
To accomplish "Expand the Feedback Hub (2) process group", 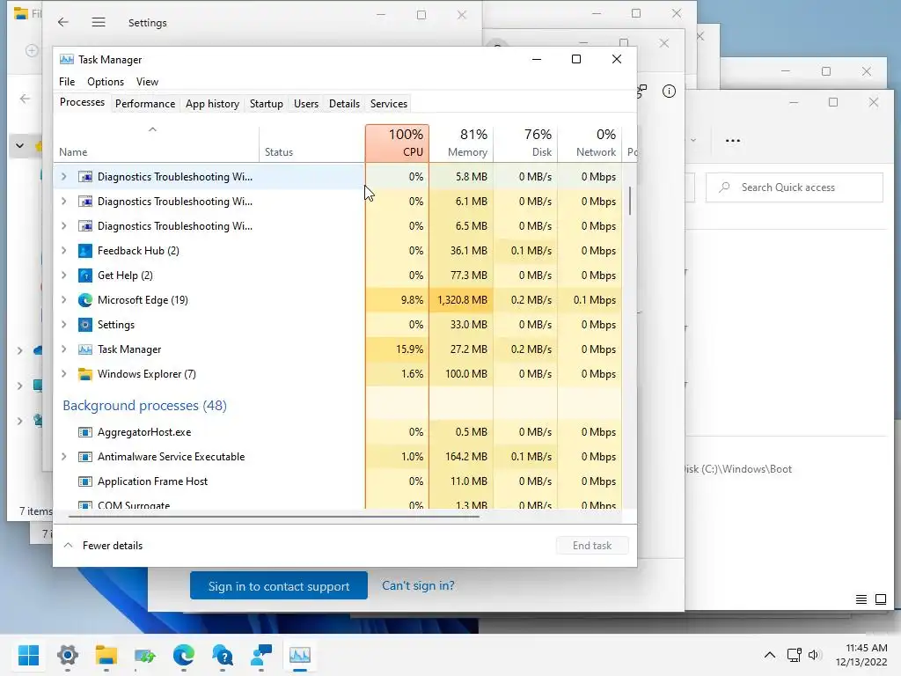I will [63, 251].
